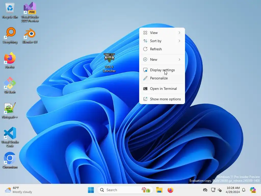
Task: Select the Everything search shortcut
Action: point(10,35)
